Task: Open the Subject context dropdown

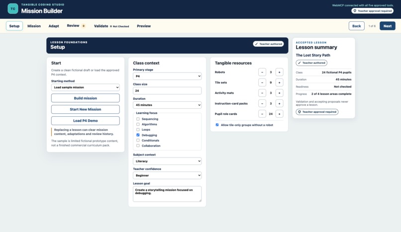Action: (x=167, y=161)
